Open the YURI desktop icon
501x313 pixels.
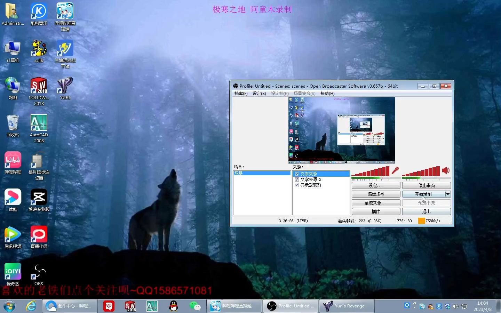(x=65, y=89)
